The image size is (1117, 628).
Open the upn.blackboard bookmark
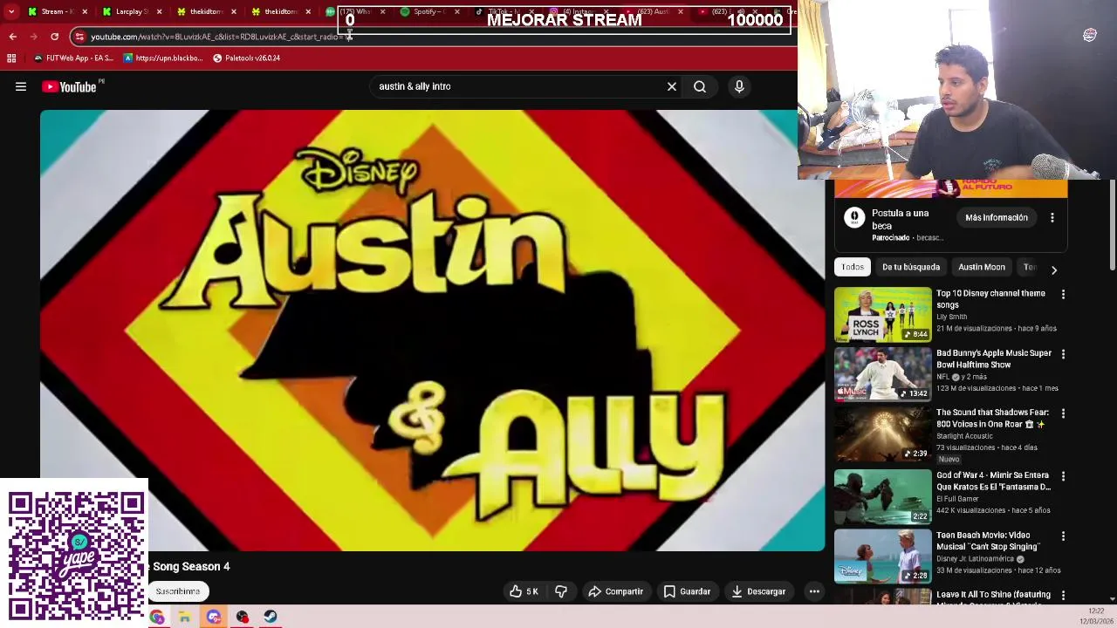click(x=163, y=58)
